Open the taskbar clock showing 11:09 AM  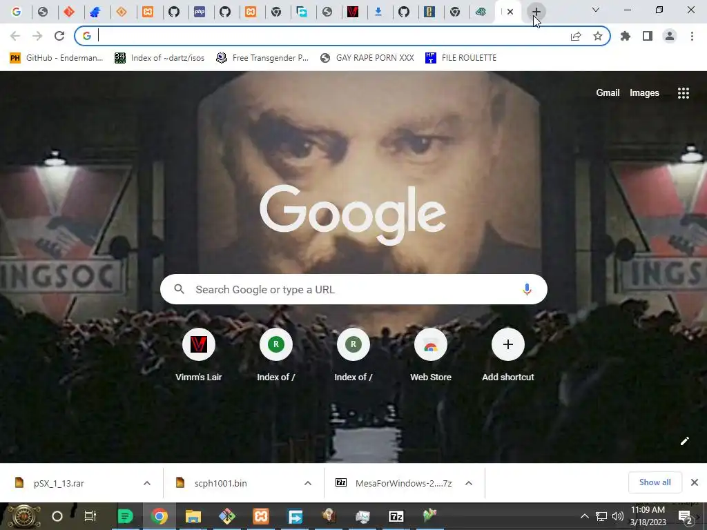point(648,516)
